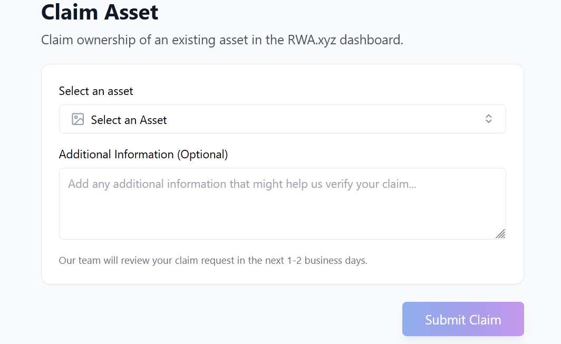Viewport: 561px width, 344px height.
Task: Click the "Additional Information (Optional)" label
Action: pyautogui.click(x=143, y=155)
